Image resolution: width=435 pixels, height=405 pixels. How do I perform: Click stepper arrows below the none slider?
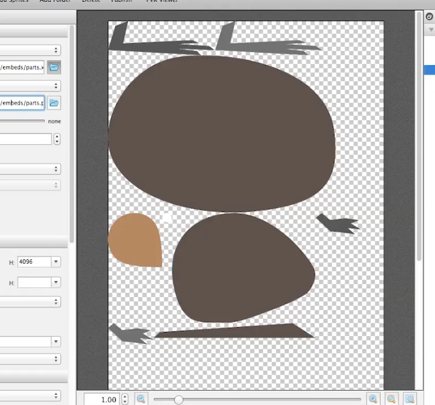[x=57, y=139]
